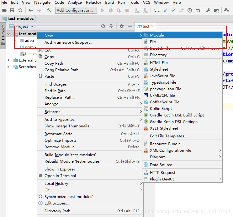
Task: Open settings wrench icon in toolbar
Action: pos(208,10)
